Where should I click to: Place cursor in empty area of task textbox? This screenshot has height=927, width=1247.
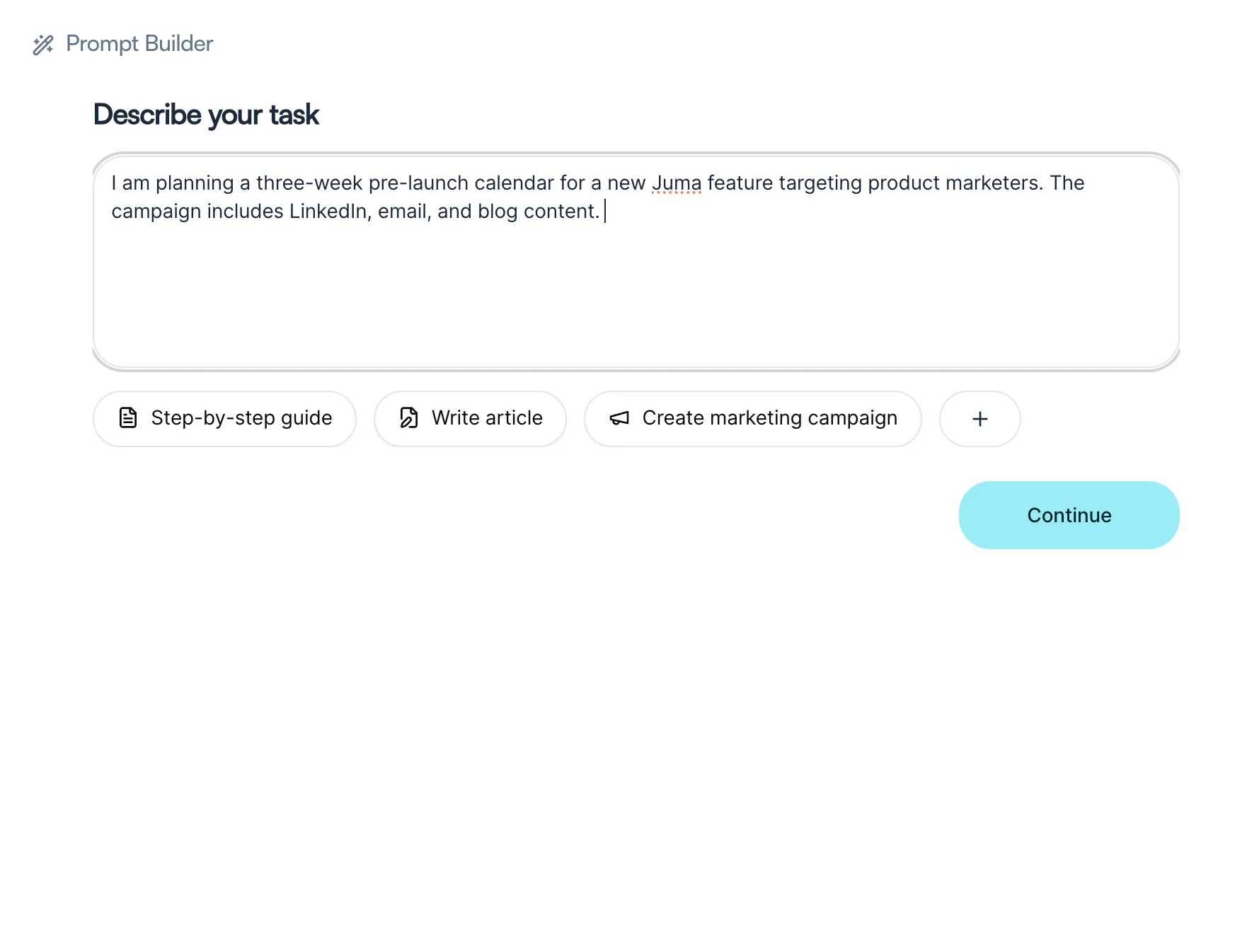pos(636,297)
